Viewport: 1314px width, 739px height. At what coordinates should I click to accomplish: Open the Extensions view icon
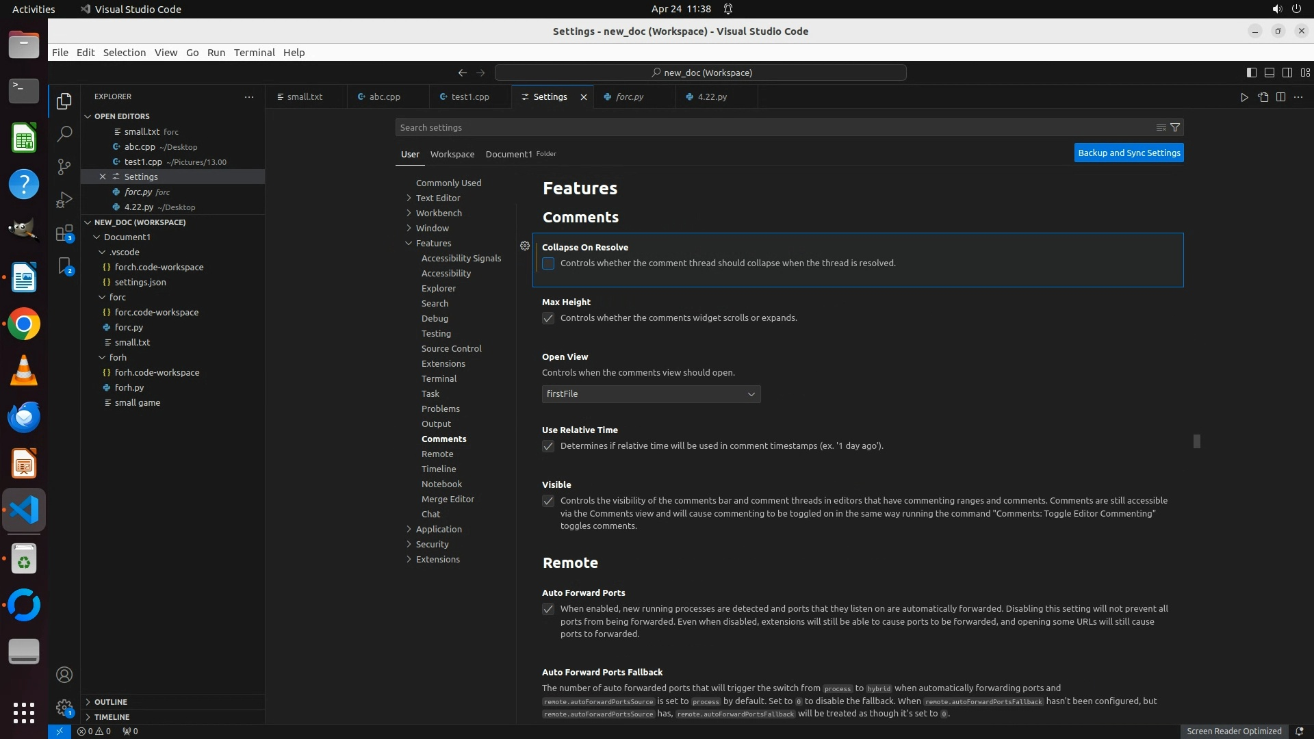(64, 233)
